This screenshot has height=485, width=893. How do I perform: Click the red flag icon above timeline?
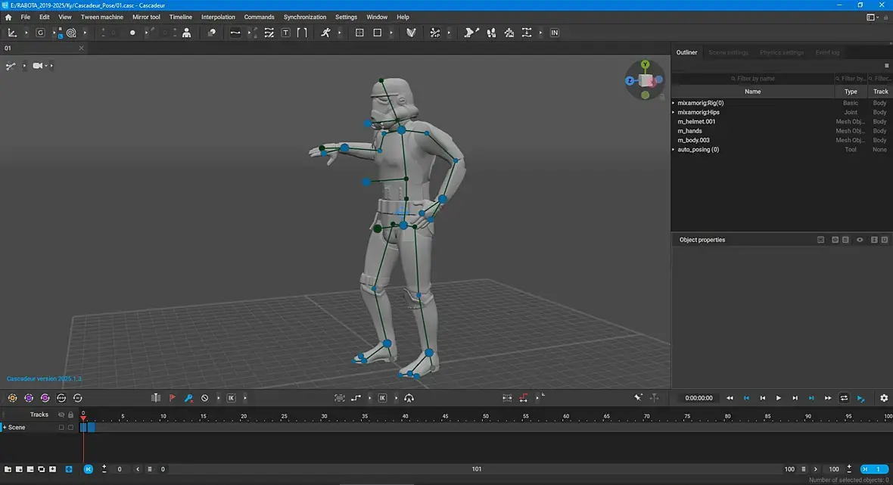(172, 398)
